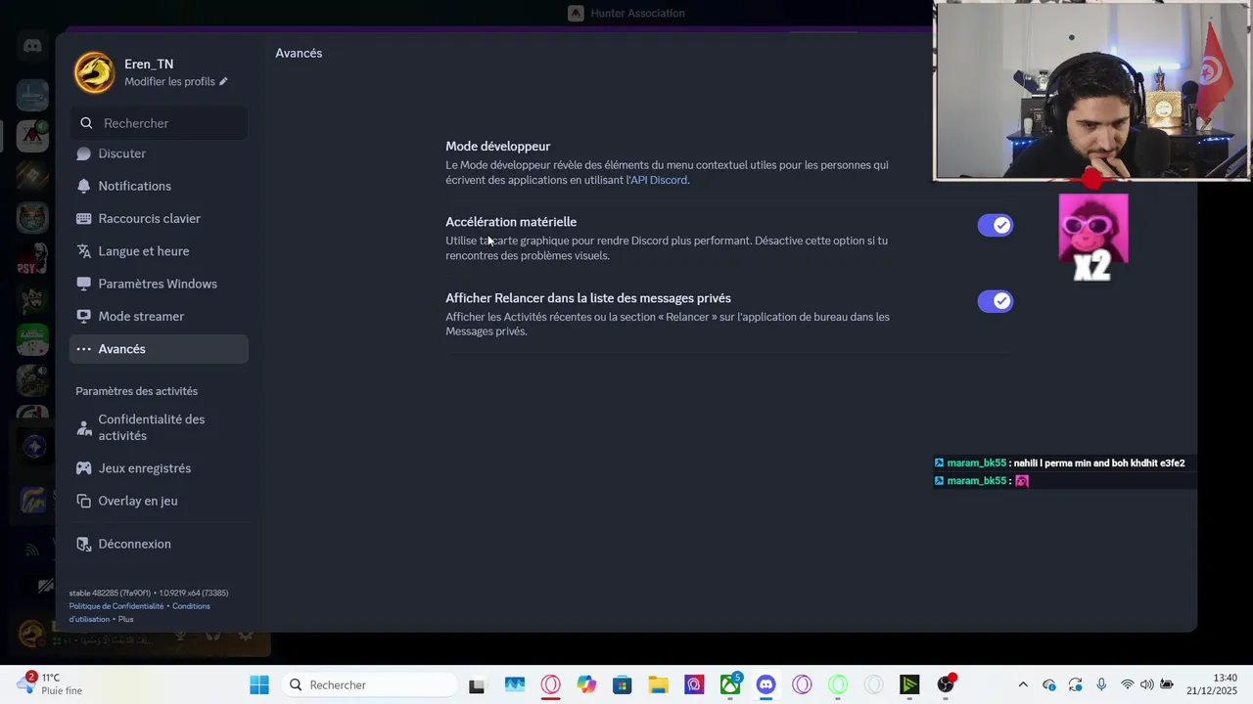Select the Avancés settings entry
This screenshot has width=1253, height=704.
coord(159,349)
